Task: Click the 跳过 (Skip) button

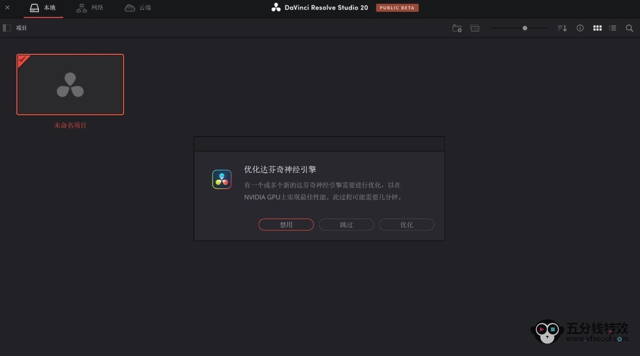Action: coord(346,225)
